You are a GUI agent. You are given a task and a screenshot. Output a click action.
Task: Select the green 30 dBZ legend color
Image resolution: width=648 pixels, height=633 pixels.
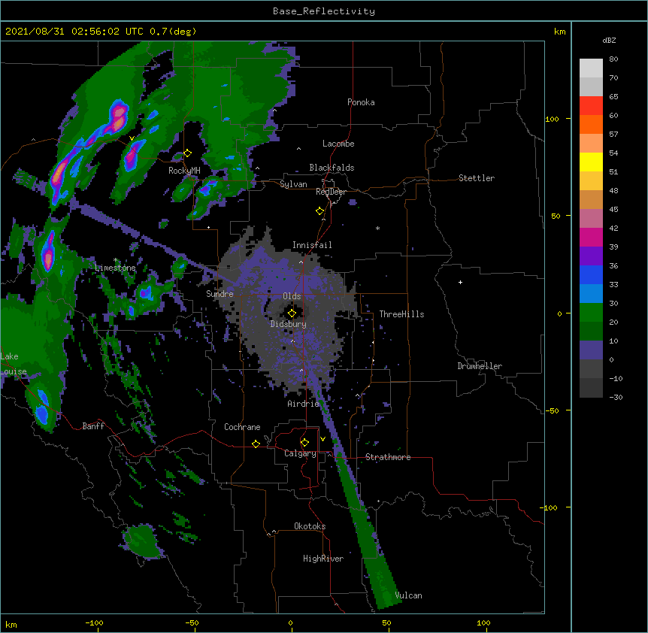tap(591, 313)
